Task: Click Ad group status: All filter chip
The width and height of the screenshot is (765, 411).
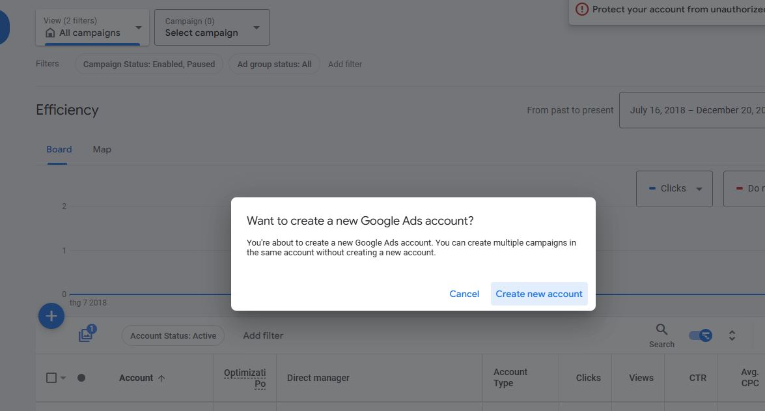Action: [274, 64]
